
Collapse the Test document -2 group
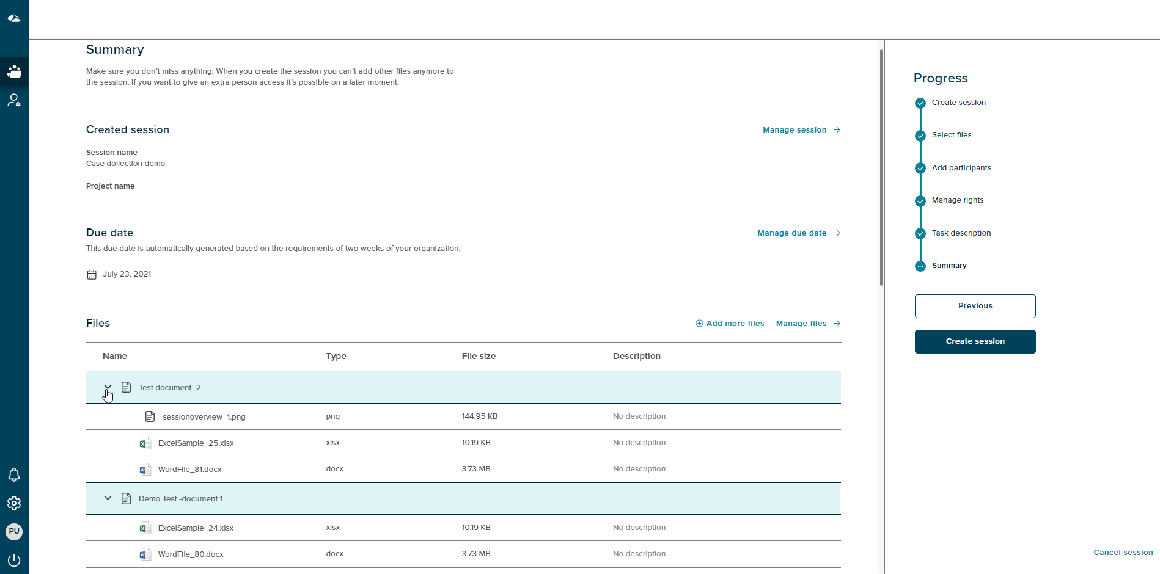(x=108, y=387)
